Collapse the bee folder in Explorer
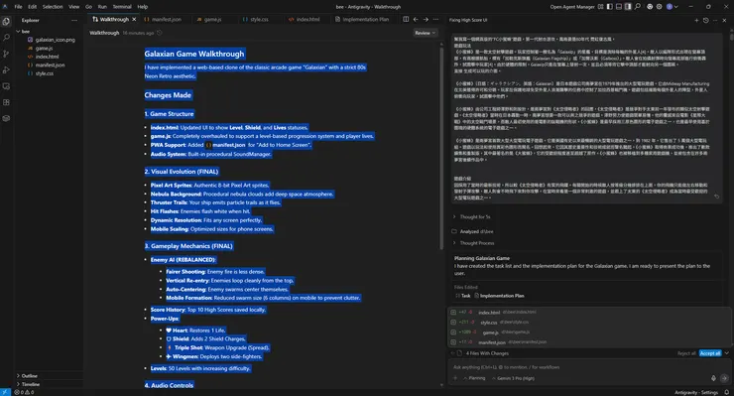The height and width of the screenshot is (396, 734). point(18,31)
